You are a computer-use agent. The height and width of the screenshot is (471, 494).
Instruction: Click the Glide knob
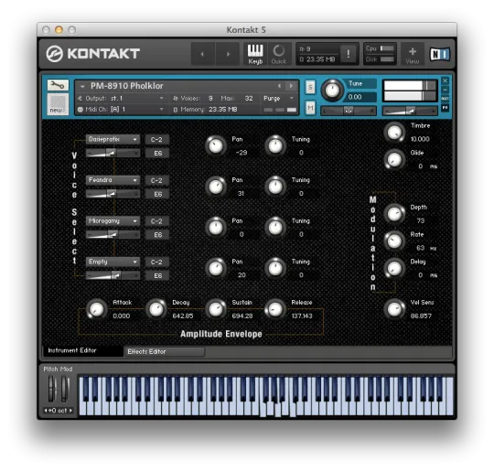click(x=394, y=159)
